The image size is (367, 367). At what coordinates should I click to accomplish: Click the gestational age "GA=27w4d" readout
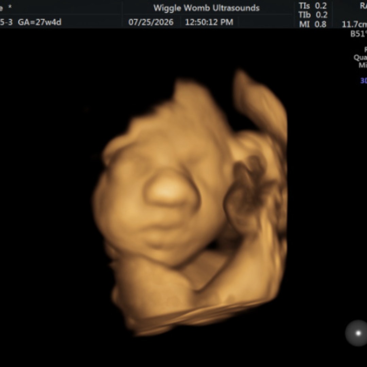[39, 22]
